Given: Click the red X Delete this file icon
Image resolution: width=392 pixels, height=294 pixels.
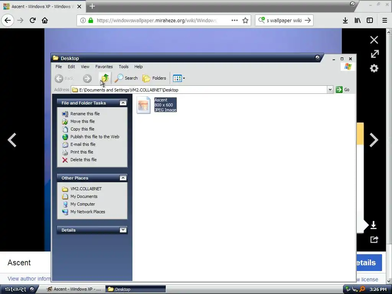Looking at the screenshot, I should tap(65, 160).
